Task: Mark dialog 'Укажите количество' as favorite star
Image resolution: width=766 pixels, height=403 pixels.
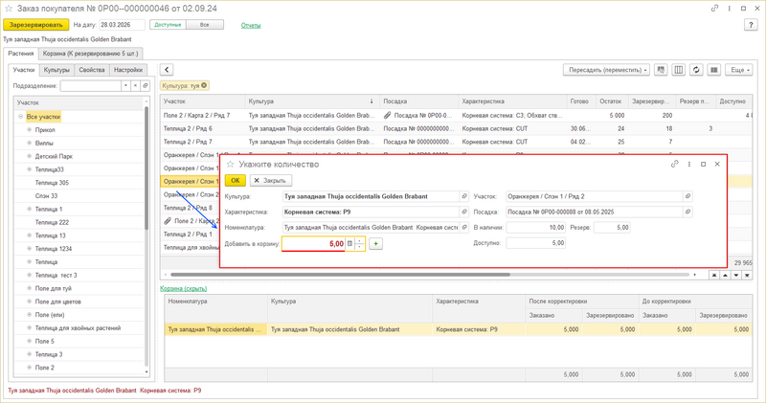Action: click(x=230, y=164)
